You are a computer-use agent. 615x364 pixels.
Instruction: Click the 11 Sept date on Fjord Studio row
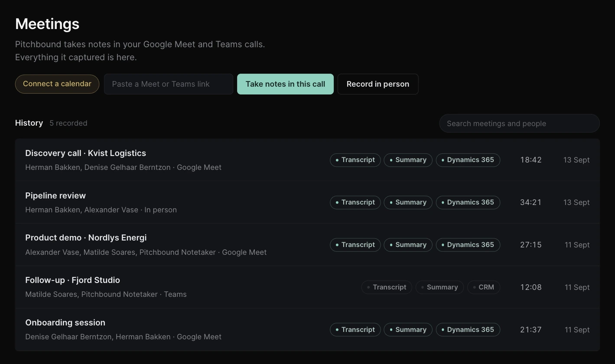577,287
